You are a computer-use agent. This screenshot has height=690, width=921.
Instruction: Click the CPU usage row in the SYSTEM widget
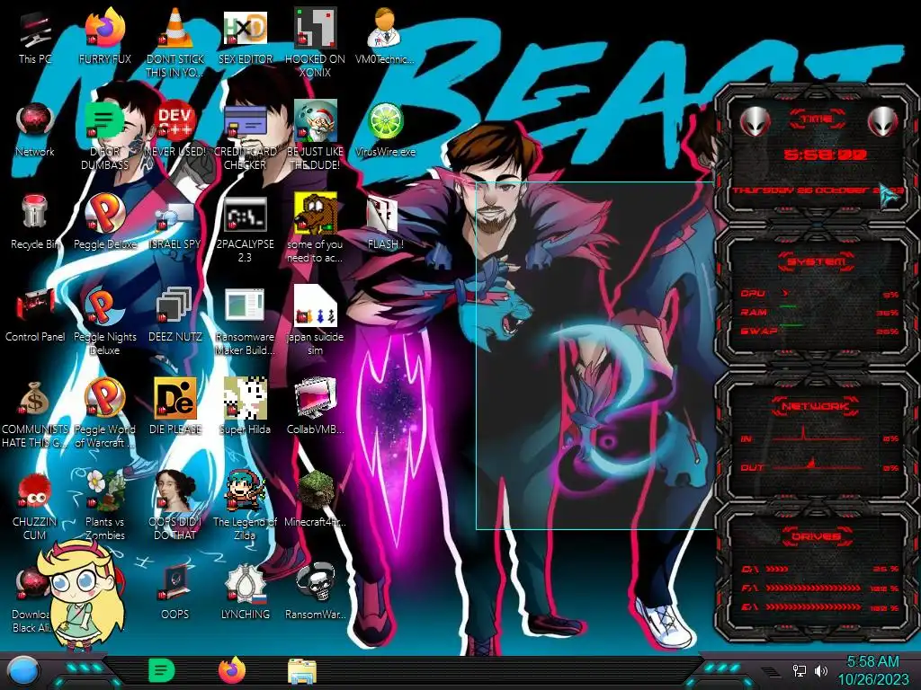(x=819, y=294)
